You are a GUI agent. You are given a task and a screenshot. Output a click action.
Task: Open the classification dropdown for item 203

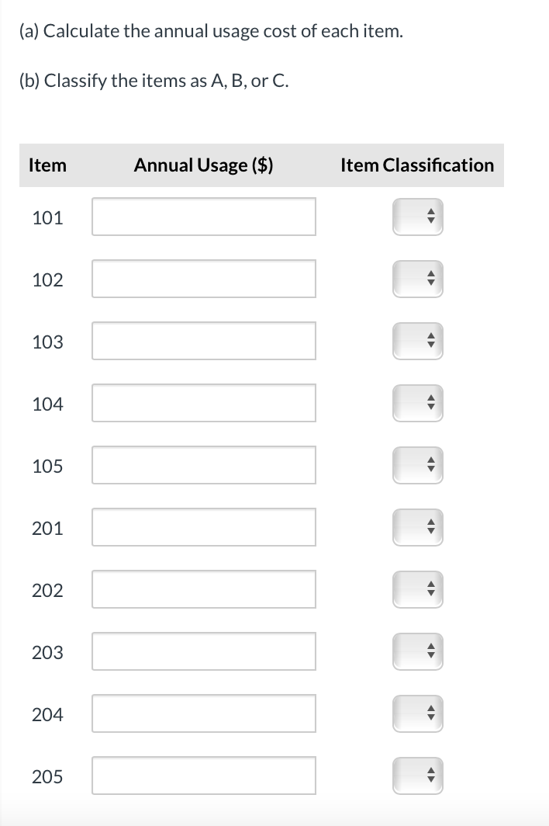[417, 651]
